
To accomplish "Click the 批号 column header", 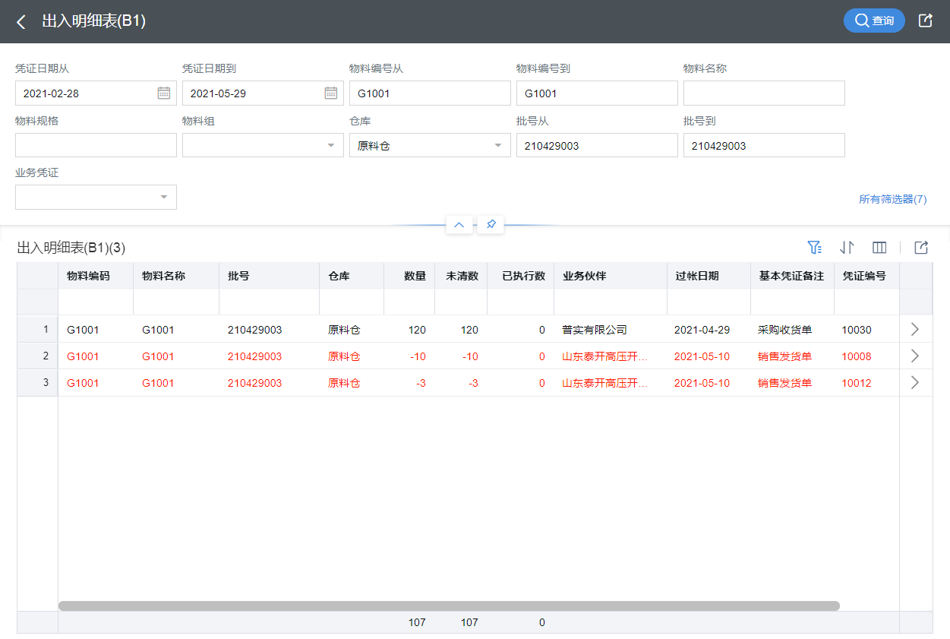I will [270, 276].
